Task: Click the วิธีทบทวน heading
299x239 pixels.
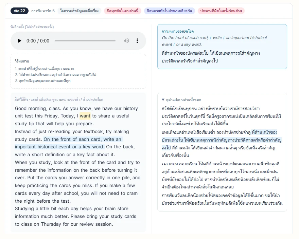Action: point(22,61)
